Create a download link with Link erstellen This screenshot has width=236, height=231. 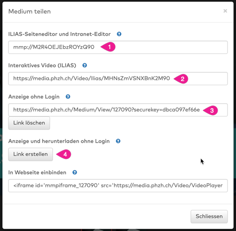coord(31,154)
